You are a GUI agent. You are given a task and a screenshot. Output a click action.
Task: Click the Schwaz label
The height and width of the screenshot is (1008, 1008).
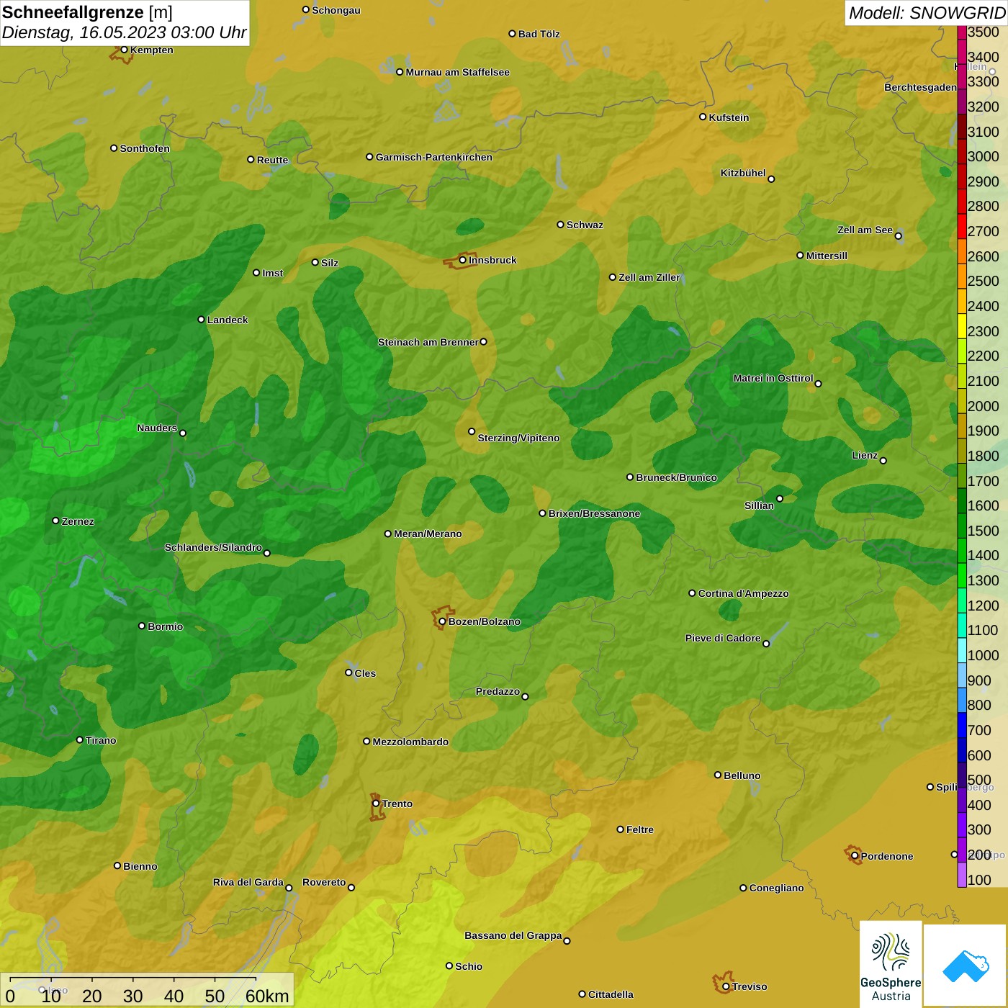(585, 225)
